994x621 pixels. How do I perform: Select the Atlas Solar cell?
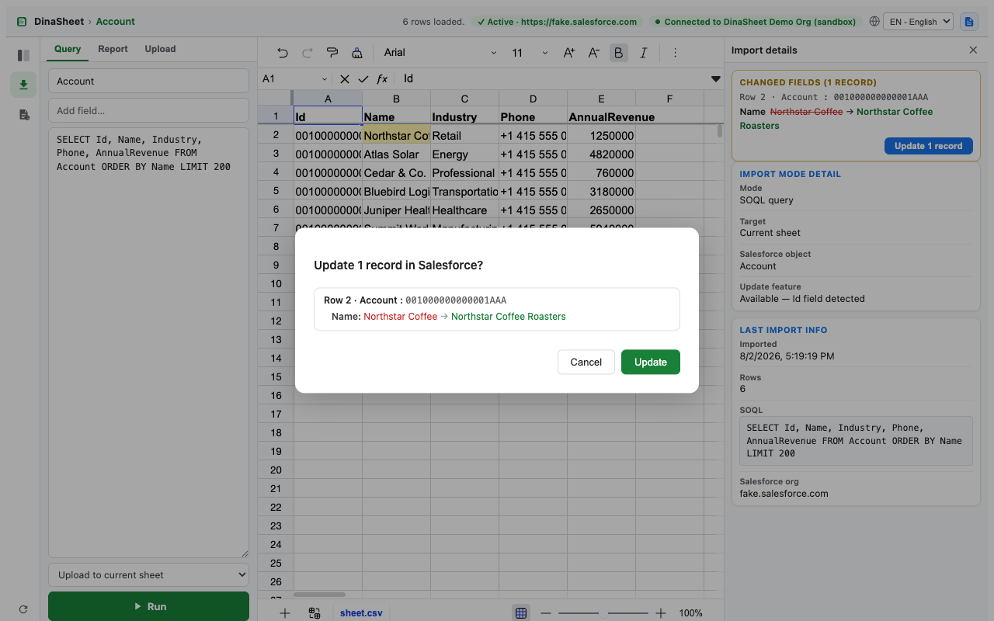pyautogui.click(x=396, y=154)
